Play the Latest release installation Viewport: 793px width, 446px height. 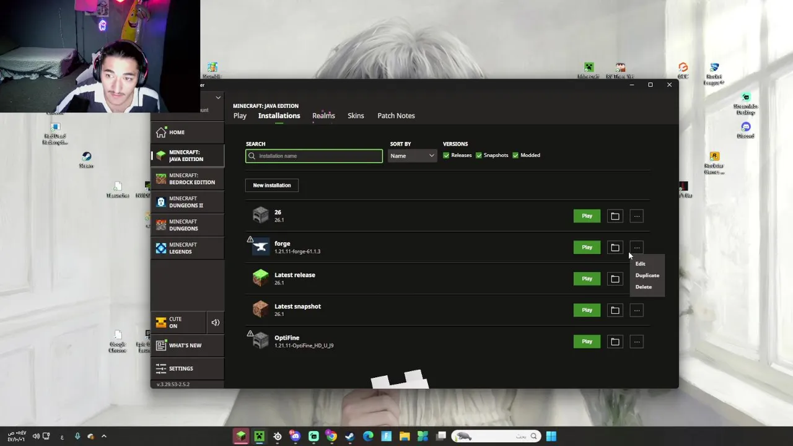point(587,279)
